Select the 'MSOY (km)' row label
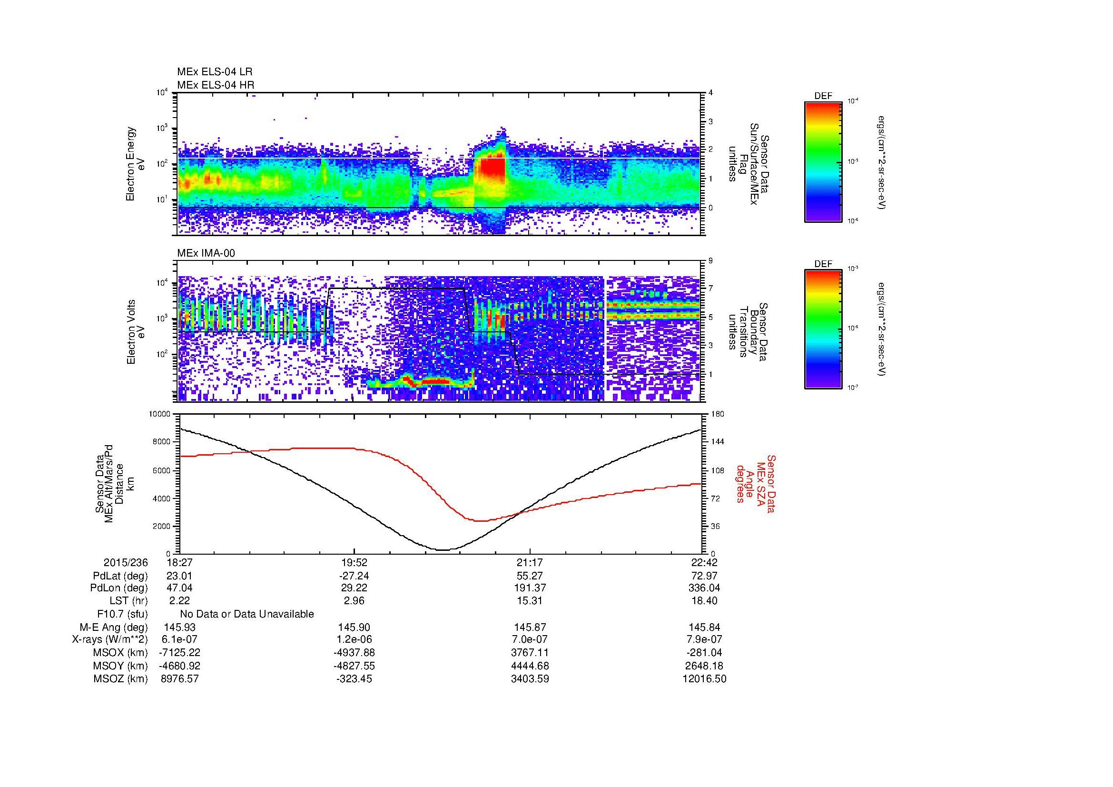 pyautogui.click(x=121, y=666)
